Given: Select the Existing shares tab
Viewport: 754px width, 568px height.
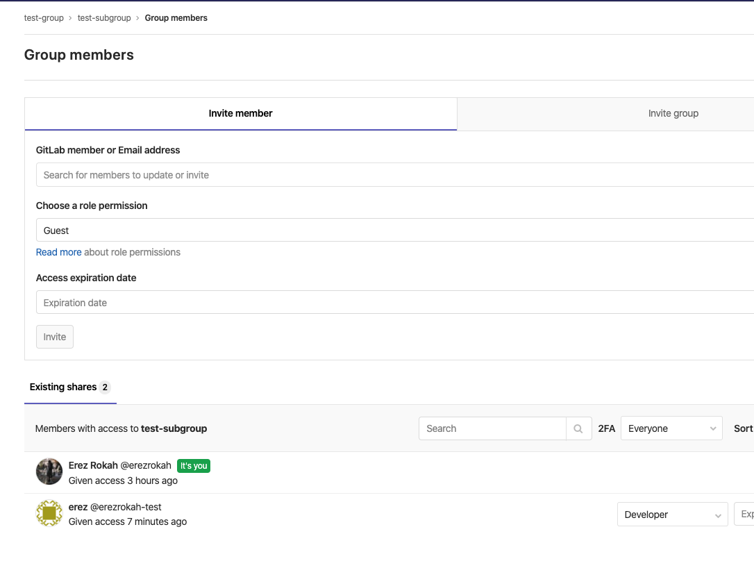Looking at the screenshot, I should tap(70, 387).
